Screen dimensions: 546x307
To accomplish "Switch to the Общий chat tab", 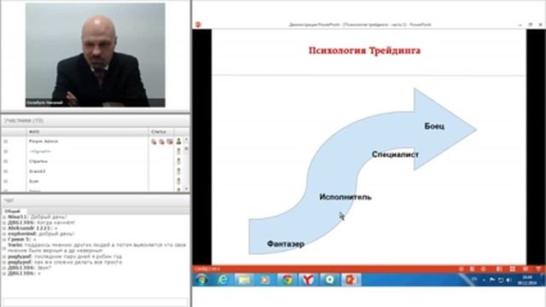I will tap(13, 211).
